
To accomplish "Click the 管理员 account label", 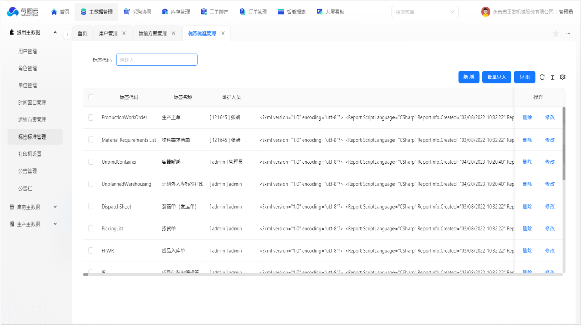I will click(x=566, y=12).
